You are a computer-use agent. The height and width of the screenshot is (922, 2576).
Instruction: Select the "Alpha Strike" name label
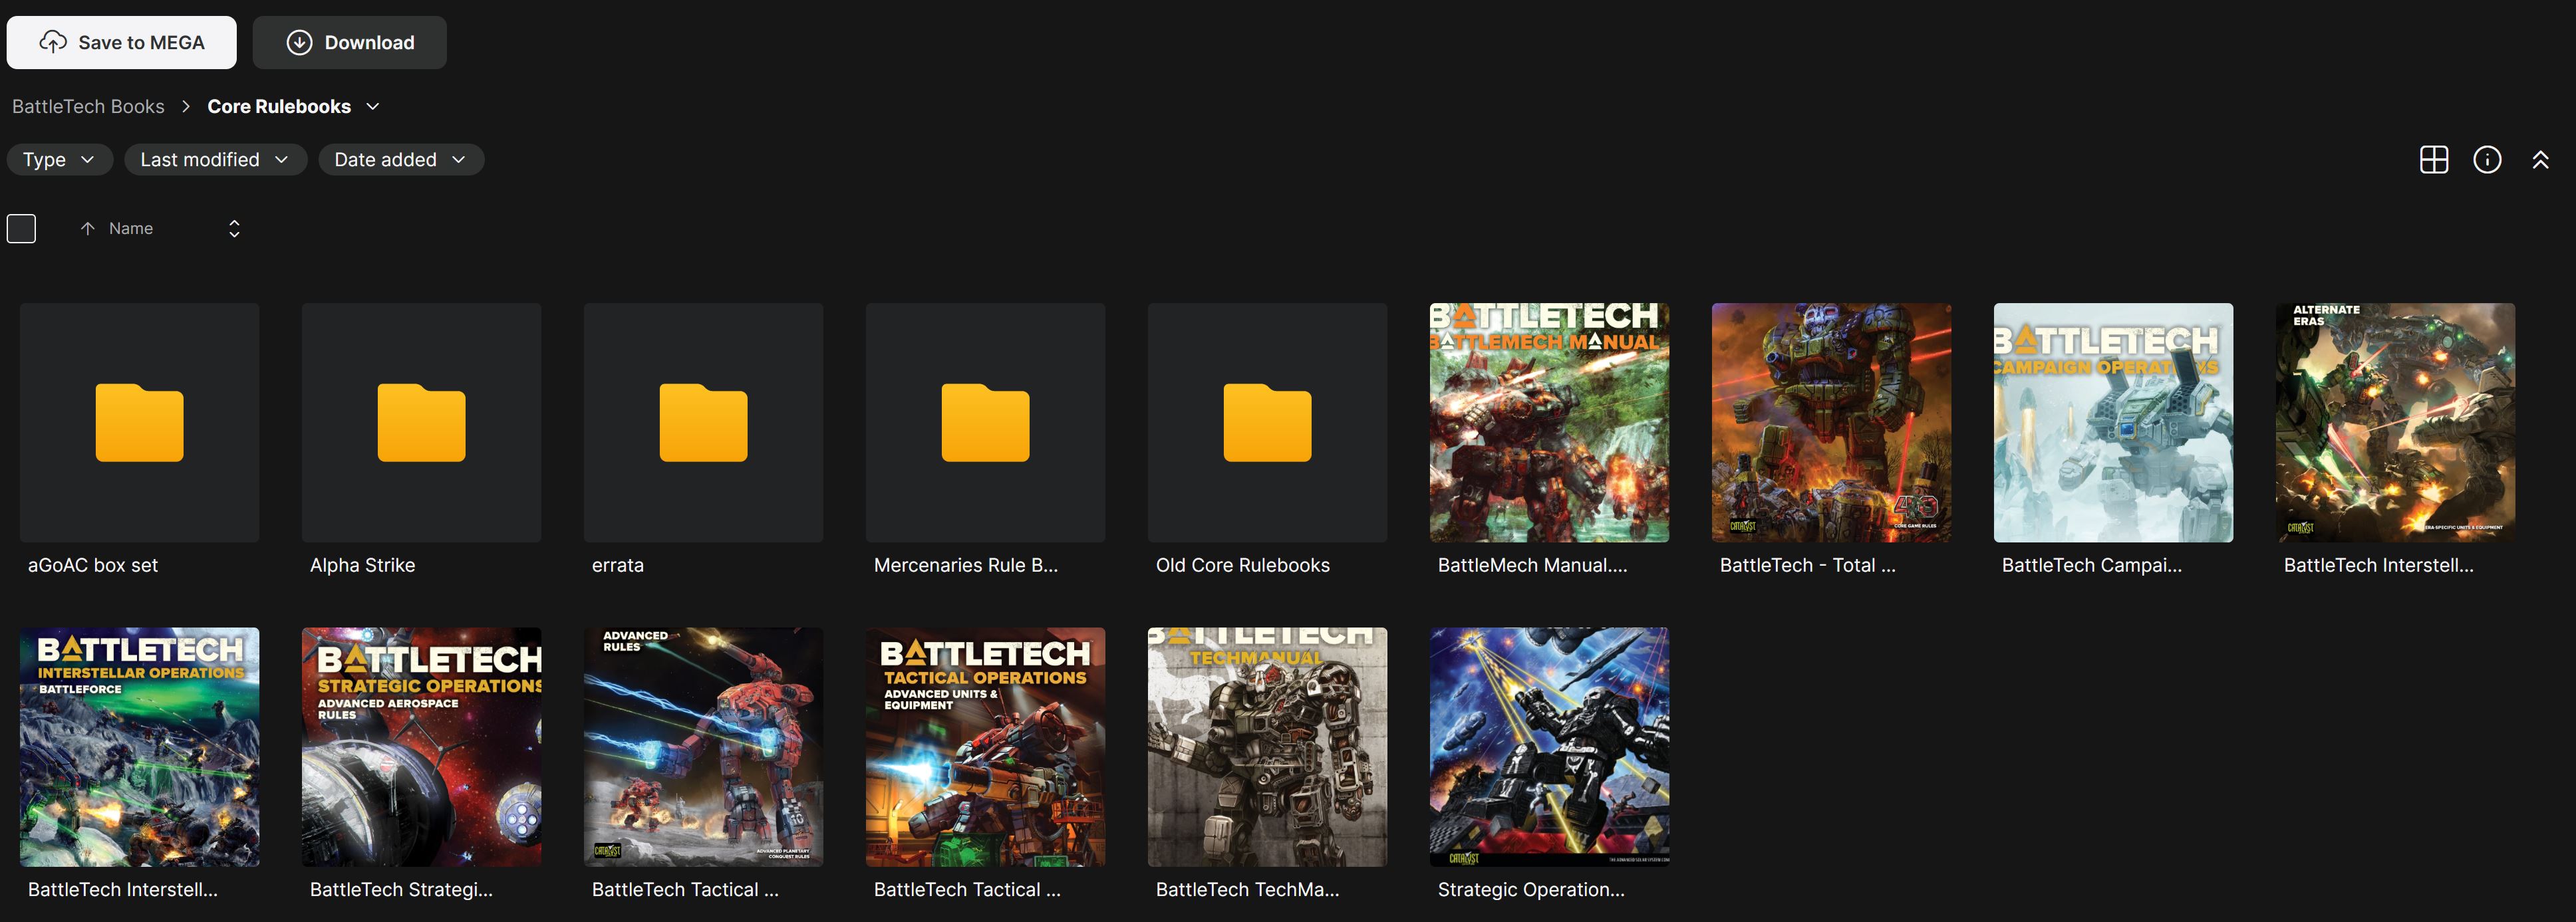(362, 566)
